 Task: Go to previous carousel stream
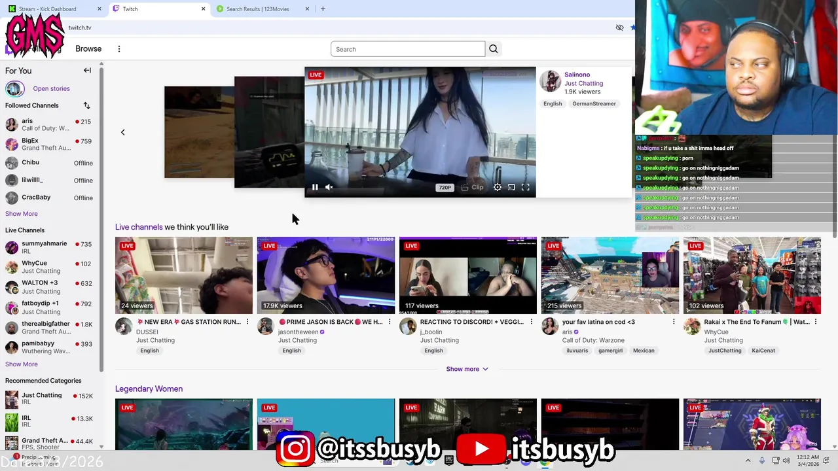tap(122, 132)
